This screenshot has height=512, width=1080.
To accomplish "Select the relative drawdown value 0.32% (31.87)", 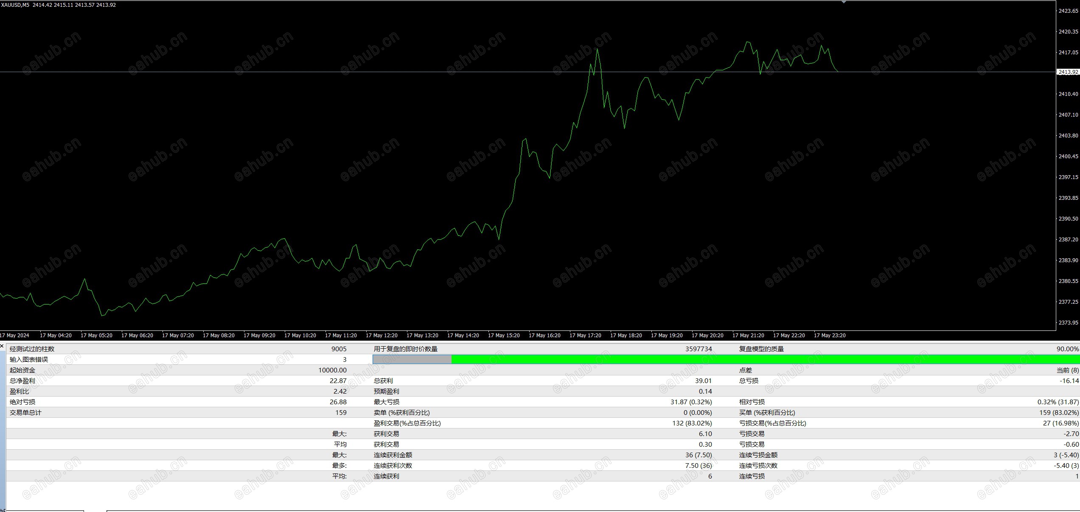I will 1058,402.
